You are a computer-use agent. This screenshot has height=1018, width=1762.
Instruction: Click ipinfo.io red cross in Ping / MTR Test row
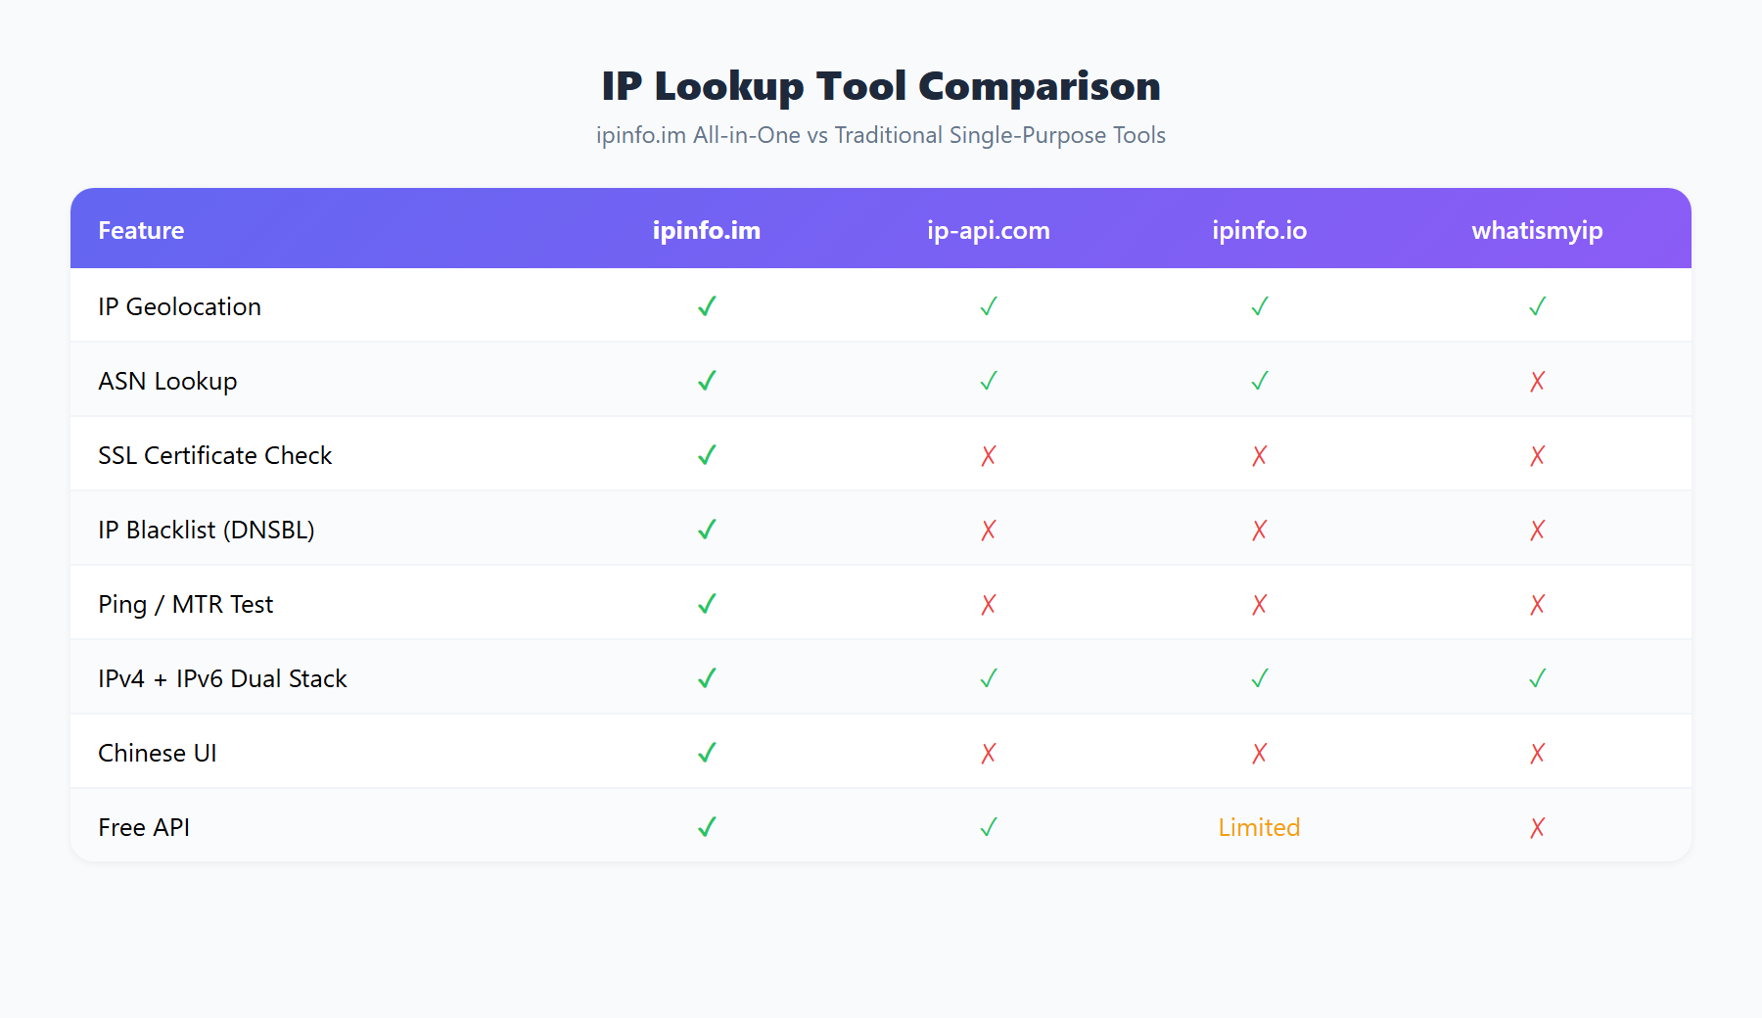click(1260, 604)
